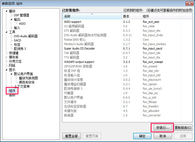Viewport: 195px width, 142px height.
Task: Select the 播放统计信息 row
Action: pos(127,80)
